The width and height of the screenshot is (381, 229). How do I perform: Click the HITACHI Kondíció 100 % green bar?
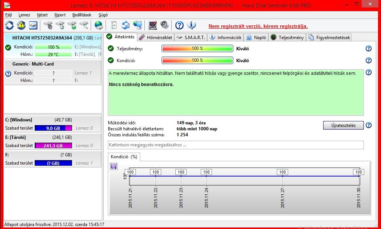click(53, 47)
